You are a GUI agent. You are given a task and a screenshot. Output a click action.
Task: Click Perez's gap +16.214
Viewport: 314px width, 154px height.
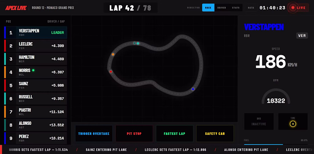57,138
